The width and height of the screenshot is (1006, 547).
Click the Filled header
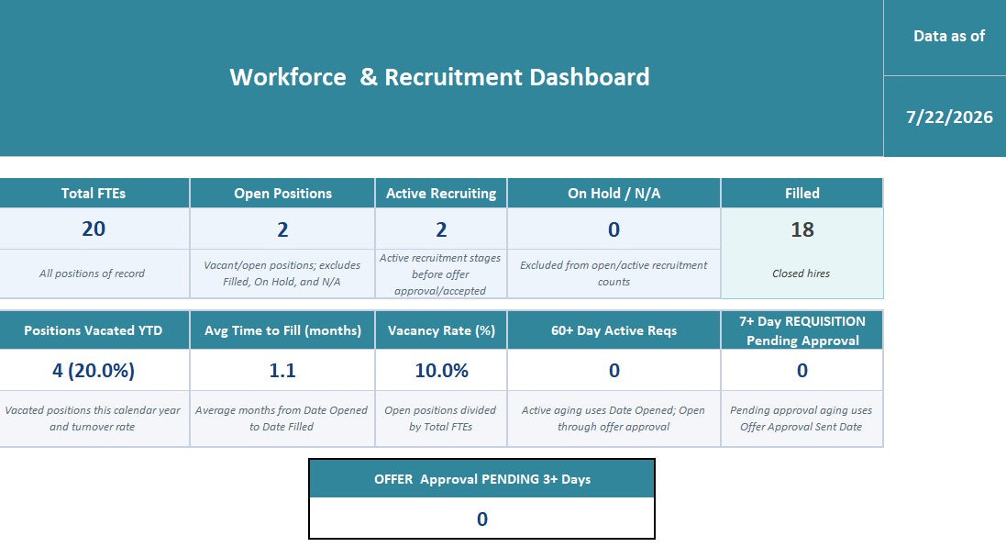tap(802, 194)
